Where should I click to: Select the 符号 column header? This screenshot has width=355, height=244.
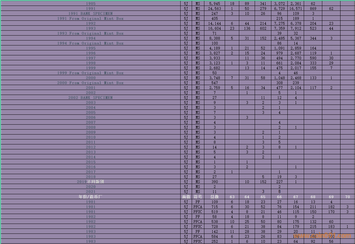[x=198, y=197]
